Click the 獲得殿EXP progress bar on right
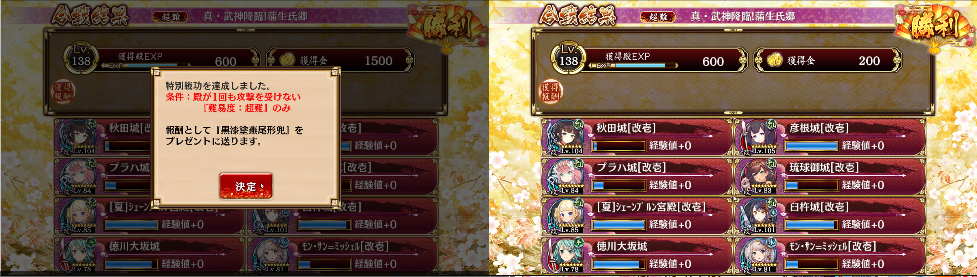Image resolution: width=977 pixels, height=277 pixels. pyautogui.click(x=633, y=65)
